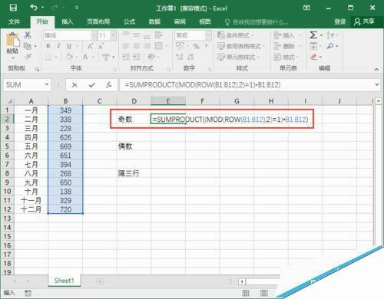Click the Save icon in the title bar
The height and width of the screenshot is (299, 384).
click(13, 8)
